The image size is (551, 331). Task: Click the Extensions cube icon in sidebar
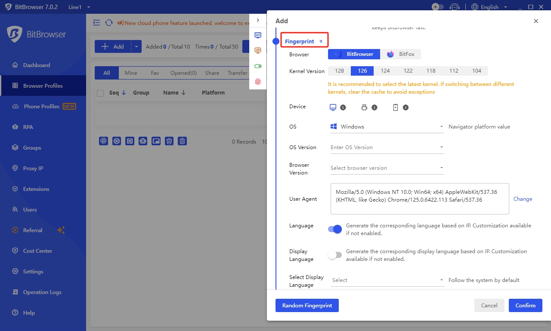pos(15,189)
